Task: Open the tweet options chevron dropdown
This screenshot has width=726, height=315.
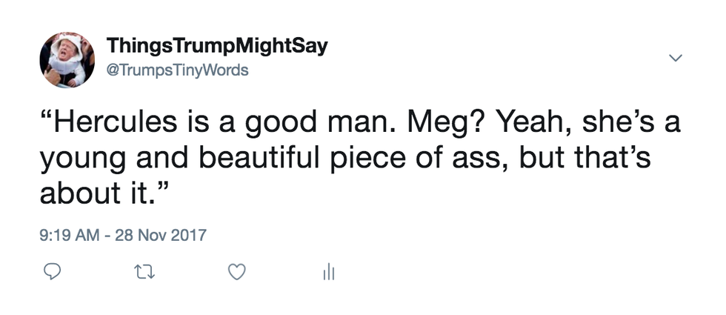Action: (674, 57)
